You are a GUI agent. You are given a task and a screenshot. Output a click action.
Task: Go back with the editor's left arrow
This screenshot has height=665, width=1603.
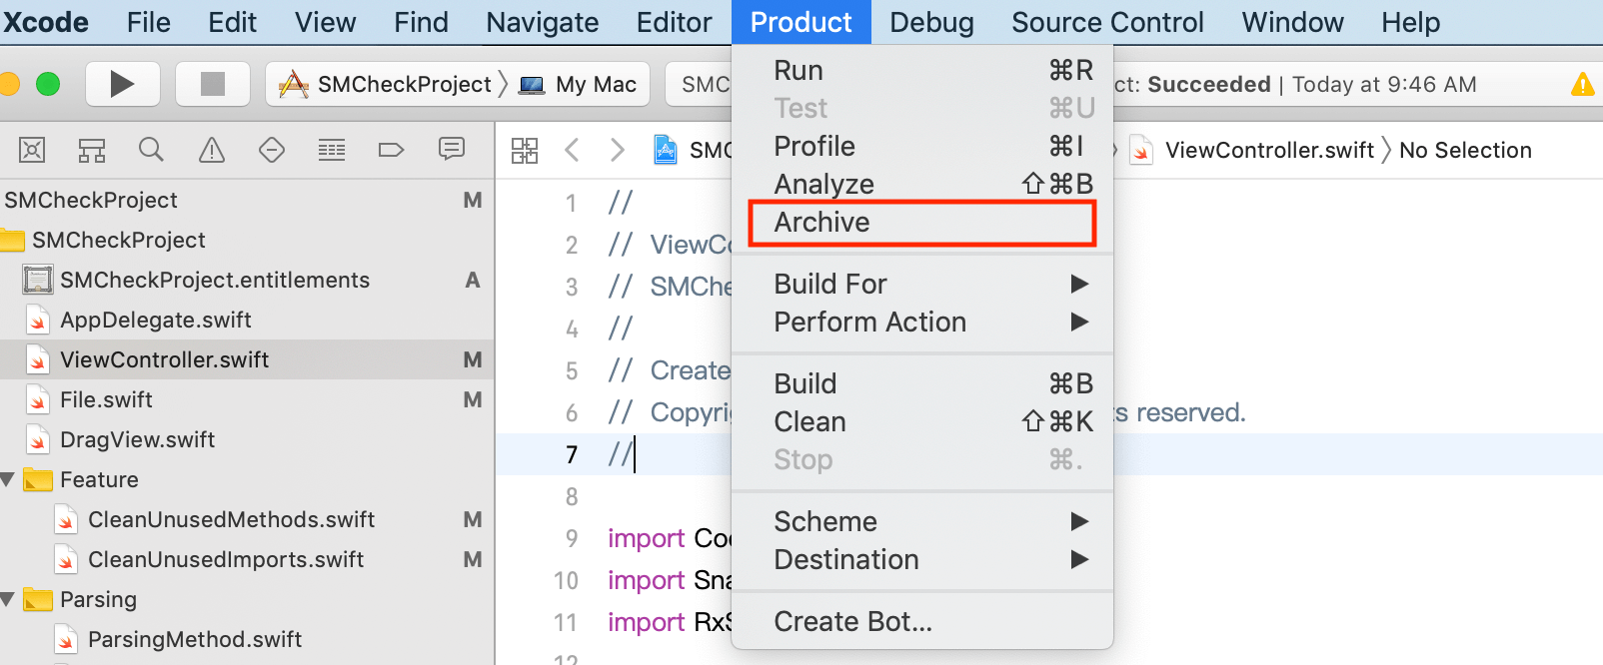(572, 151)
